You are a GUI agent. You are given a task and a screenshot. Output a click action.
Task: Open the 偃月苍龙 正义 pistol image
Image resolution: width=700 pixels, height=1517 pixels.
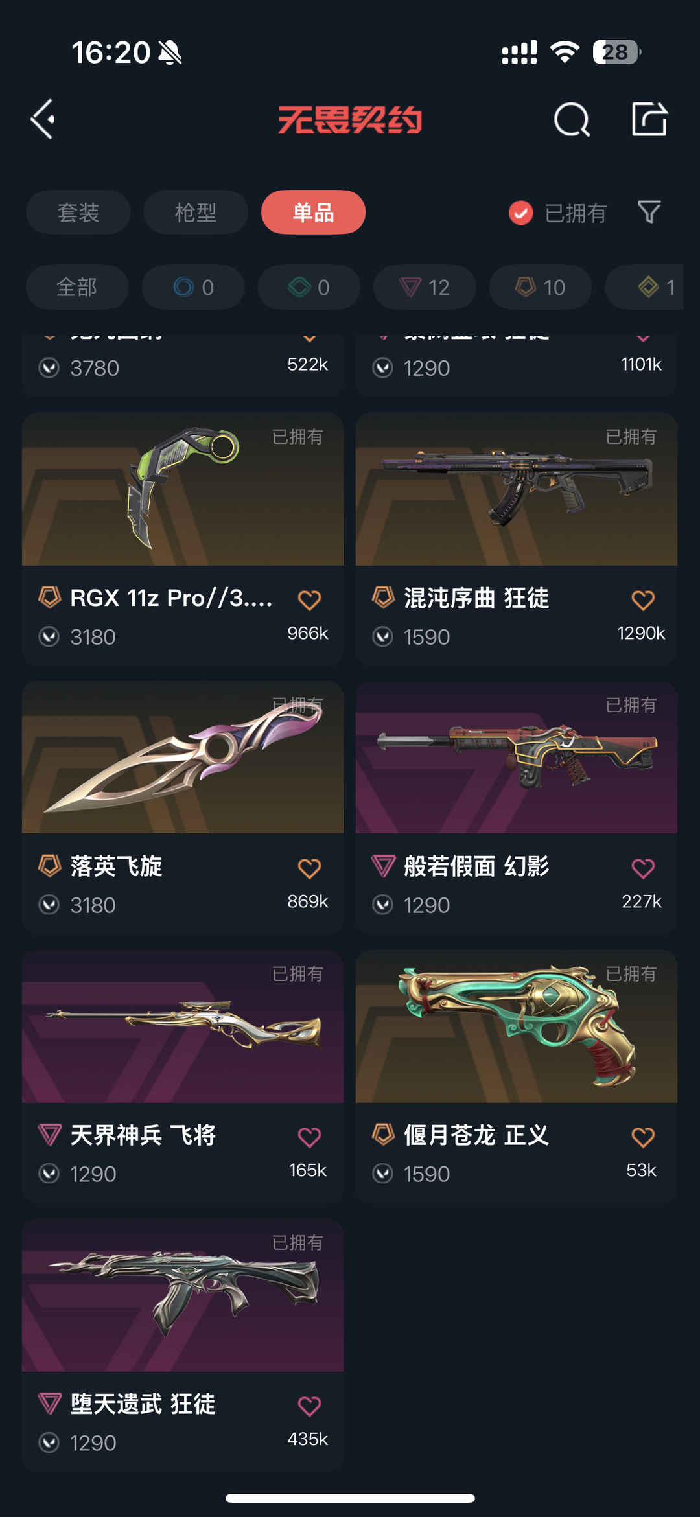(x=517, y=1026)
